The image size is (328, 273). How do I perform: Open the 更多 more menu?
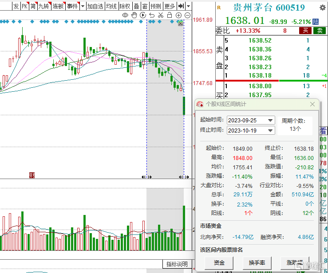click(x=170, y=6)
